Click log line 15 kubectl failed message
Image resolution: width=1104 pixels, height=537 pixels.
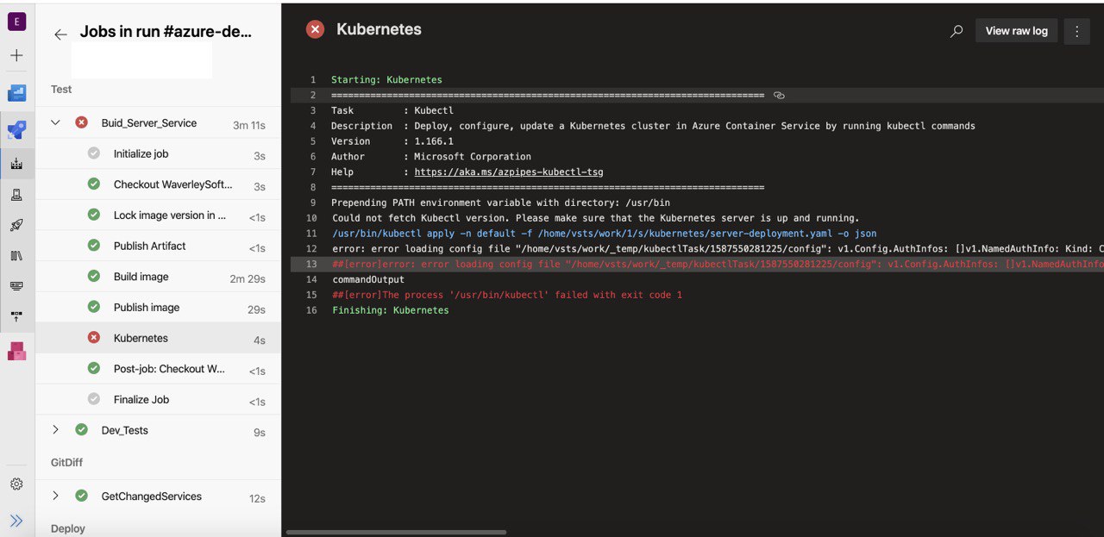pyautogui.click(x=507, y=295)
